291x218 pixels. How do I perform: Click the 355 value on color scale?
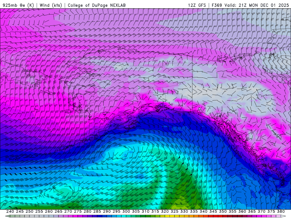pyautogui.click(x=232, y=211)
